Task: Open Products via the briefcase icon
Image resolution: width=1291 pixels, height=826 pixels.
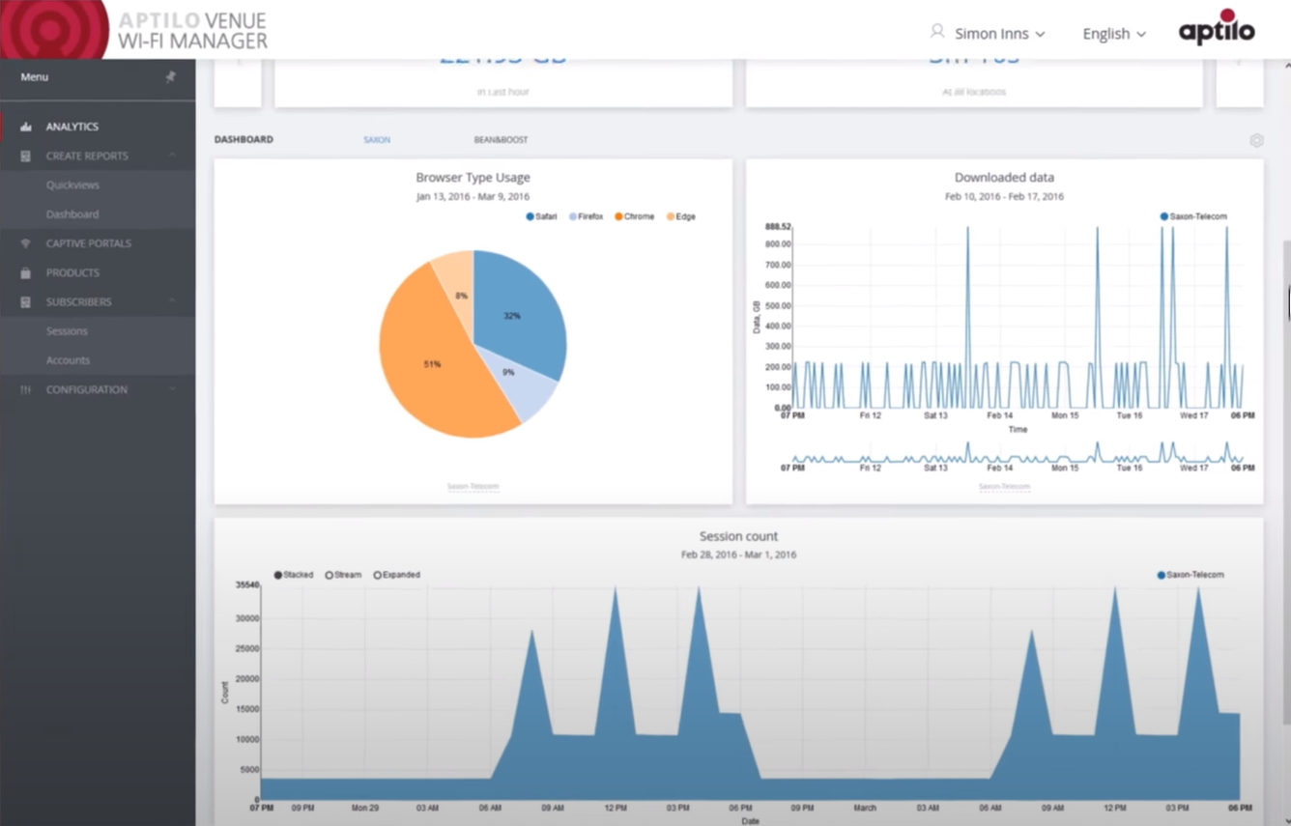Action: pos(25,272)
